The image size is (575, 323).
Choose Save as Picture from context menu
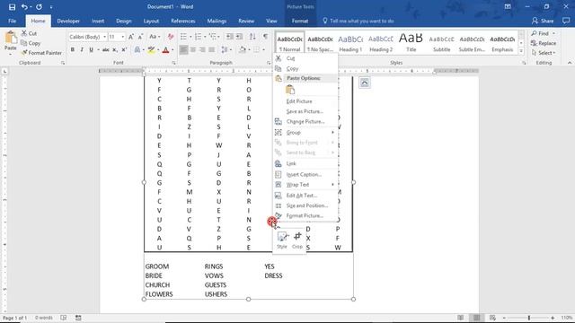305,111
